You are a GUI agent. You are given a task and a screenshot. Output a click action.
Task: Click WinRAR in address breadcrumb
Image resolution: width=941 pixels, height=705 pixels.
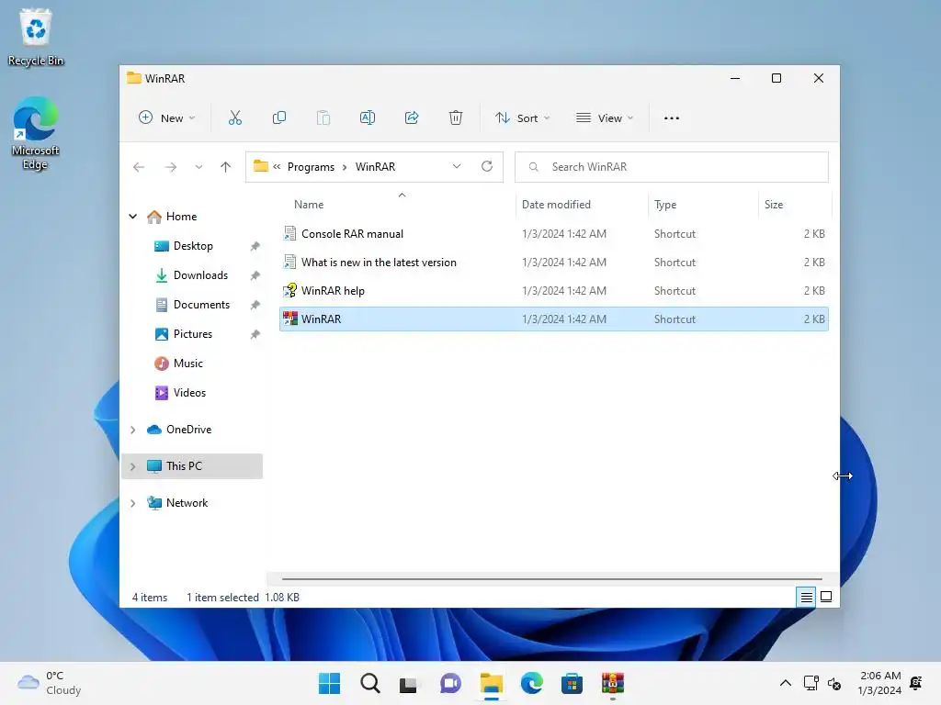tap(375, 167)
